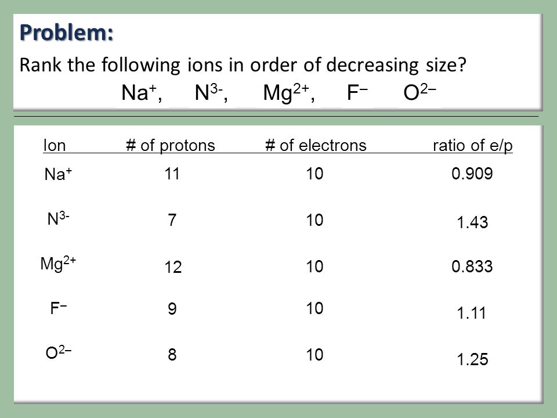Select Na+ in the ion list

coord(142,93)
